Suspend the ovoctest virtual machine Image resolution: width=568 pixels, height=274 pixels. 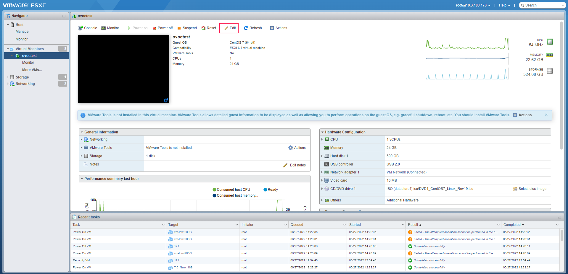[x=187, y=28]
